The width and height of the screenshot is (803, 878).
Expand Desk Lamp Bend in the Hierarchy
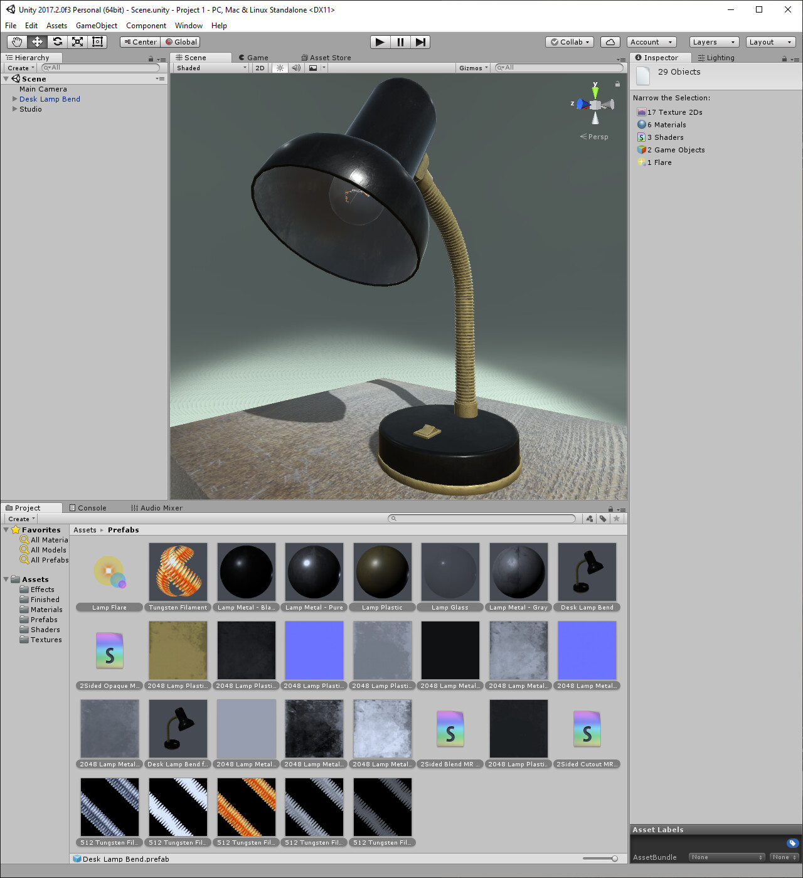pos(14,98)
